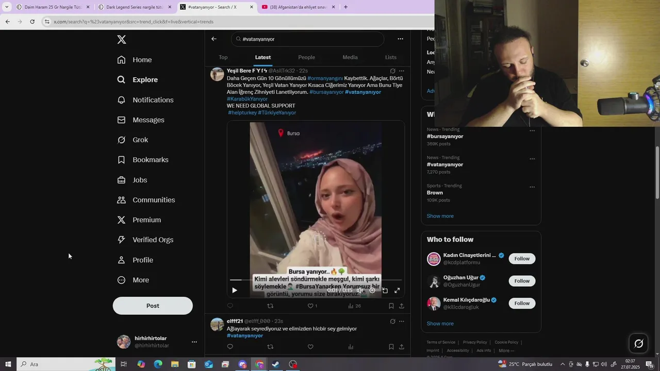Image resolution: width=660 pixels, height=371 pixels.
Task: Like the elfff21 post
Action: [x=310, y=347]
